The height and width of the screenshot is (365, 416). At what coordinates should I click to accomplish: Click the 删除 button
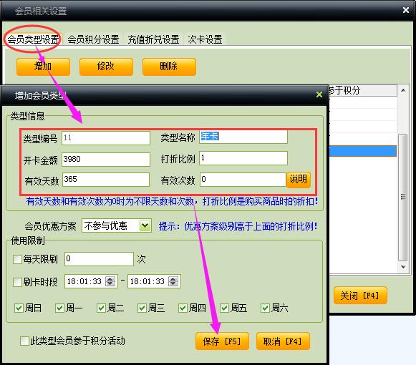point(169,67)
